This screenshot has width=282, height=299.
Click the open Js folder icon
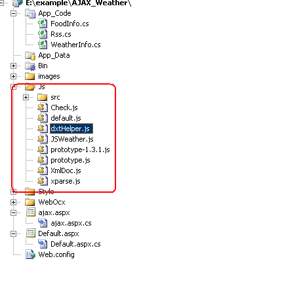coord(30,87)
